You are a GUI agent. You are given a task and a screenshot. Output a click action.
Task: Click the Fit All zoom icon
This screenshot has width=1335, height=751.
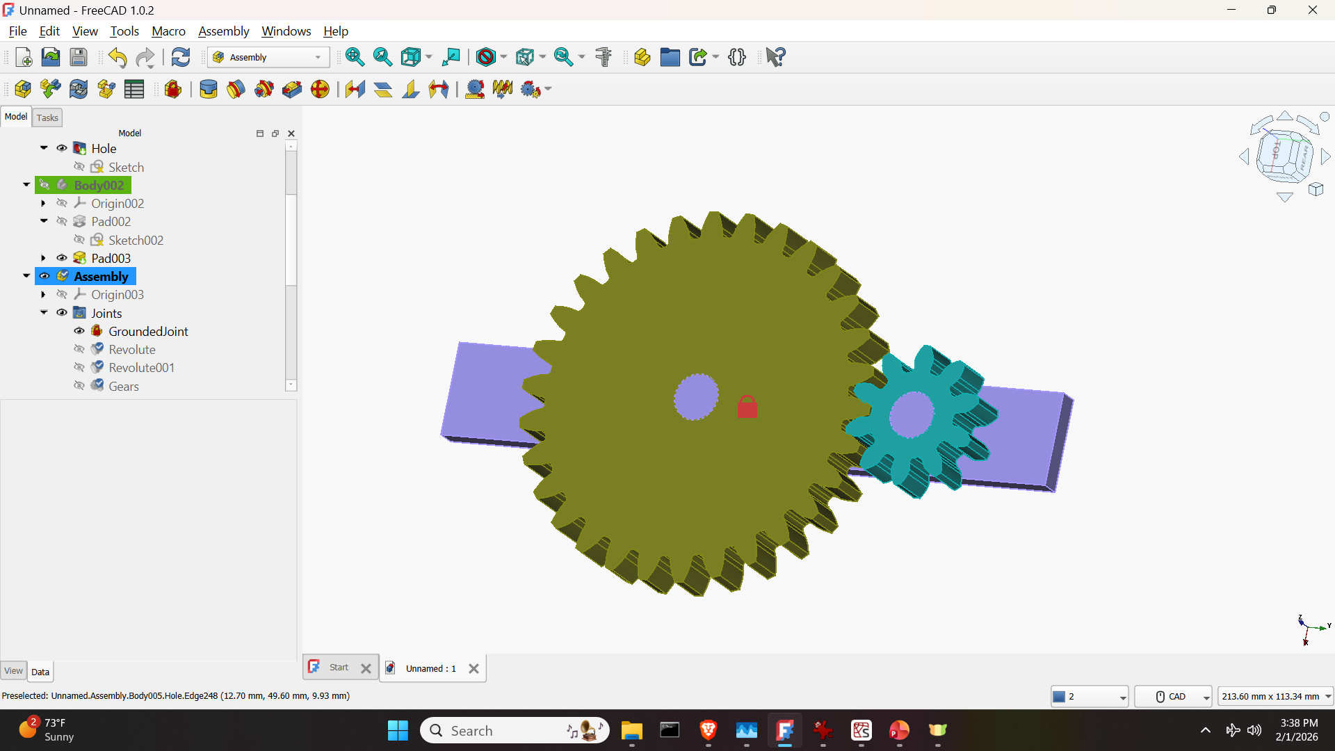coord(355,57)
